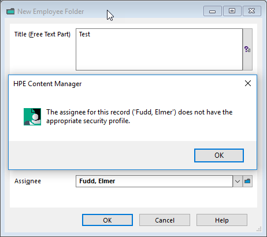This screenshot has width=267, height=237.
Task: Click the window resize grip in corner
Action: tap(259, 229)
